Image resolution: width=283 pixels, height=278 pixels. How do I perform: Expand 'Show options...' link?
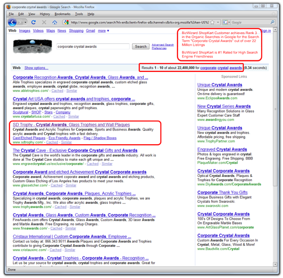point(36,68)
